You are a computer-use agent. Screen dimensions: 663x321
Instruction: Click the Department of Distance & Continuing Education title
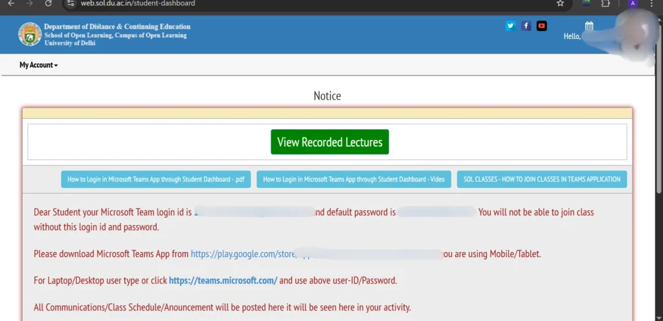(x=117, y=26)
